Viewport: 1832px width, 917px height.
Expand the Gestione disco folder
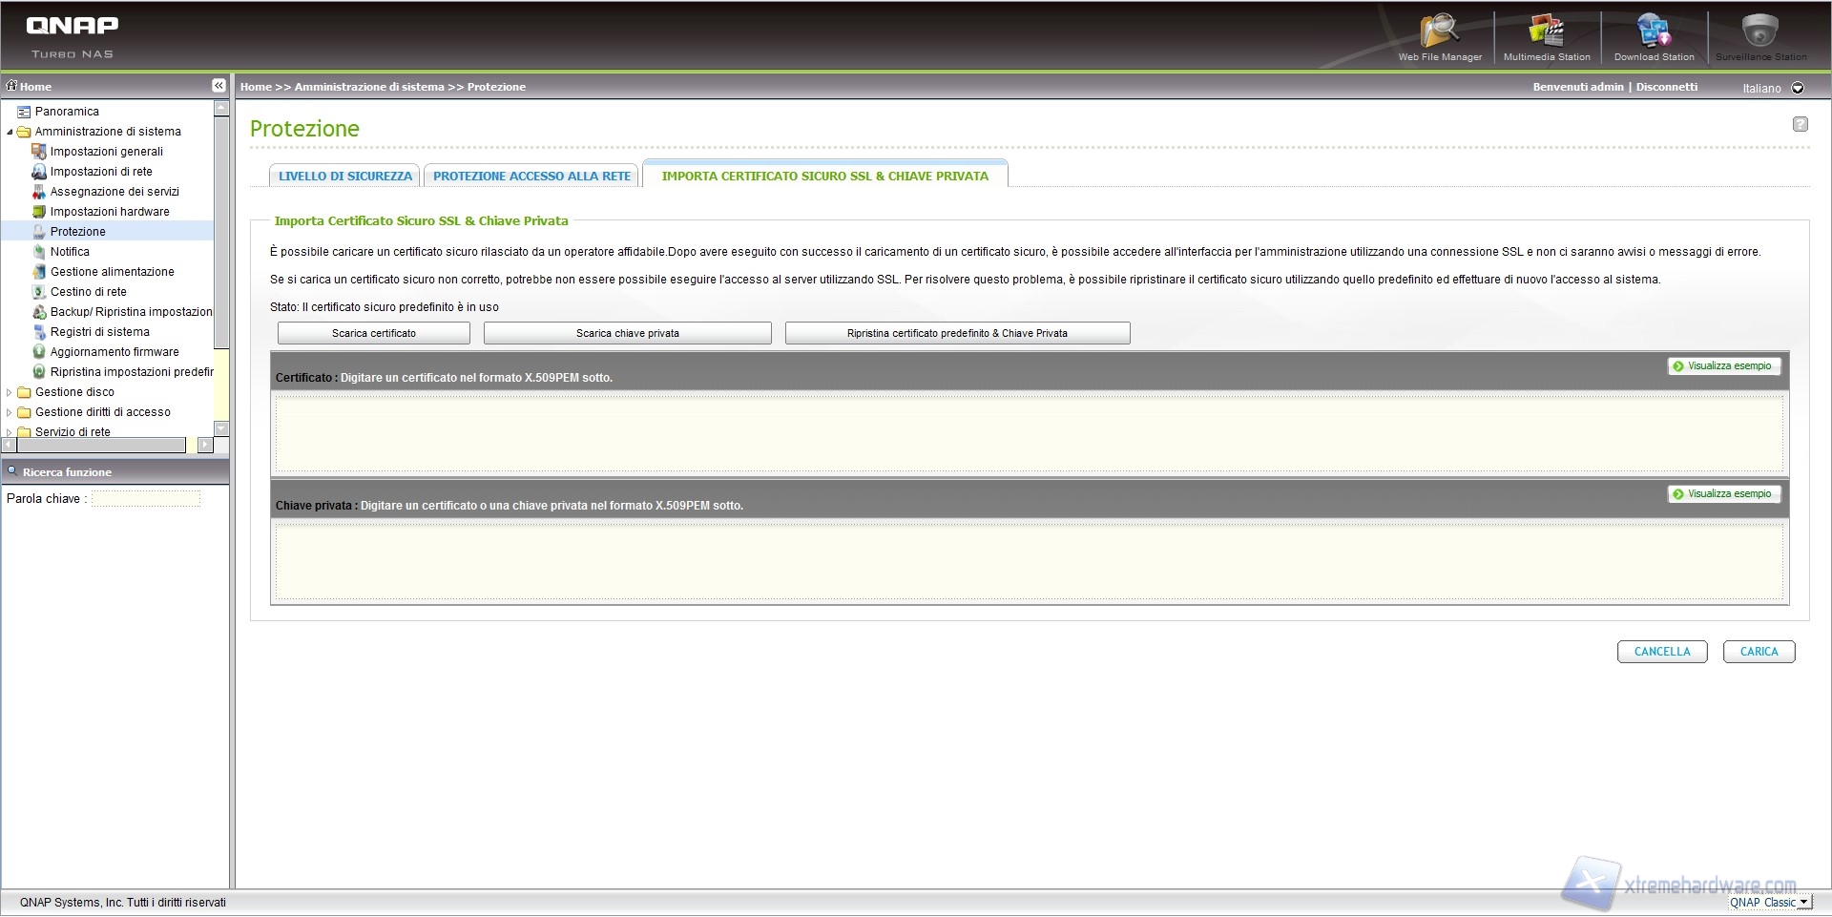[10, 392]
